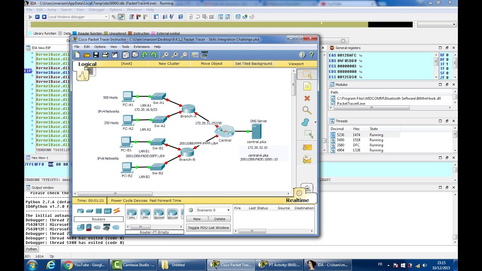Select the Add Complex PDU envelope
The height and width of the screenshot is (271, 482).
pyautogui.click(x=307, y=160)
